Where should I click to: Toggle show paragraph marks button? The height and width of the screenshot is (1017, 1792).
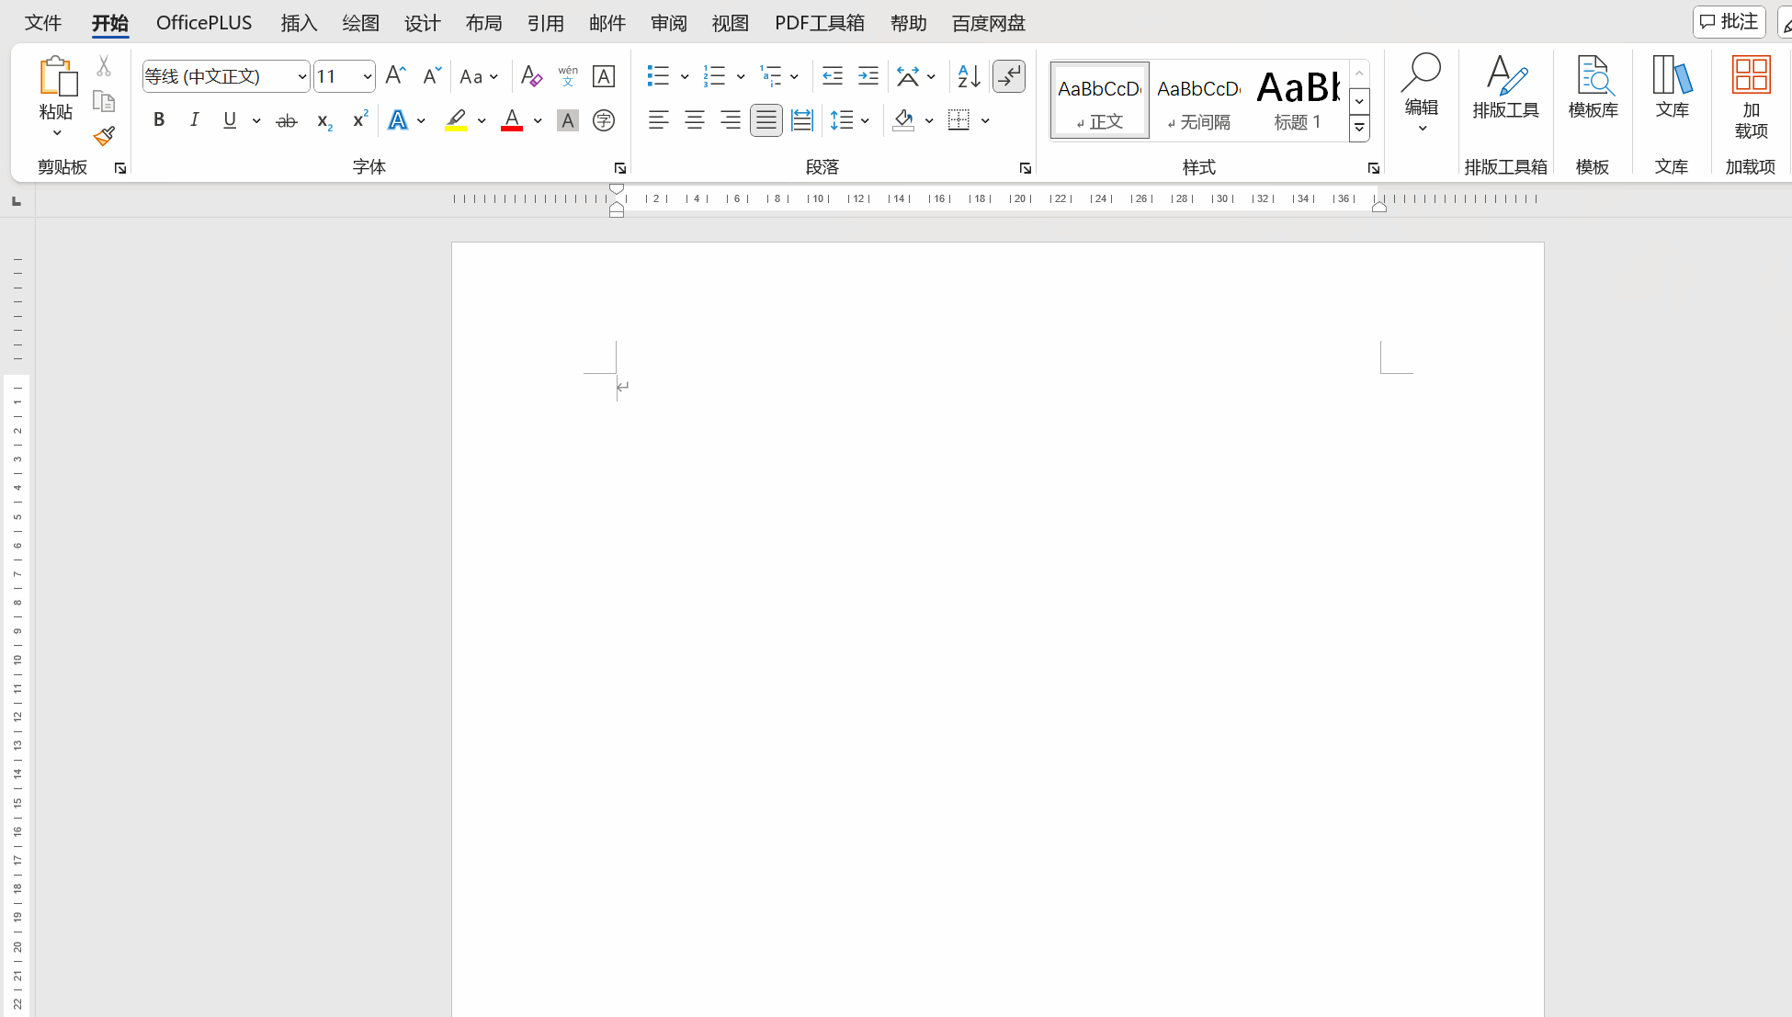click(1009, 76)
